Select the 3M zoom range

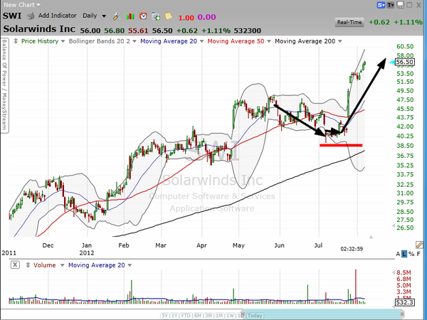(x=209, y=316)
